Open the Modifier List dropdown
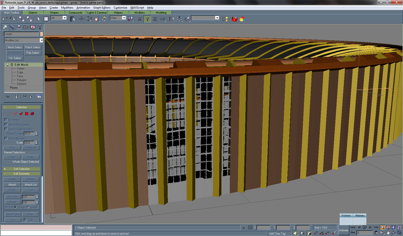Viewport: 403px width, 236px height. click(41, 40)
